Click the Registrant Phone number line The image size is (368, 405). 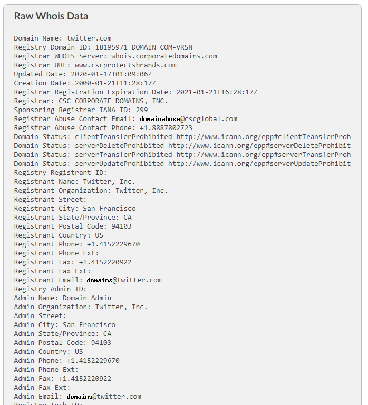[x=77, y=244]
